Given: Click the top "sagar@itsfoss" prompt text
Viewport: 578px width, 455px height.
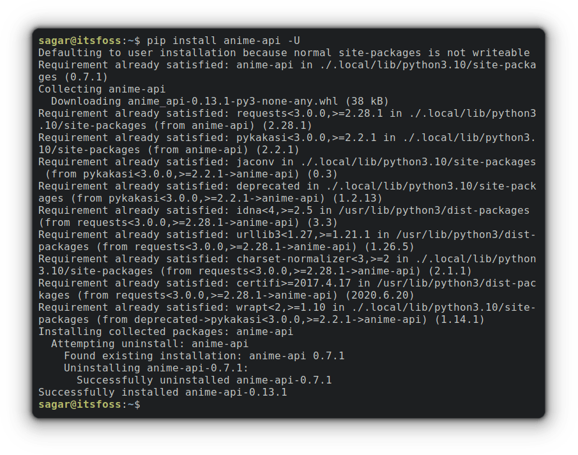Looking at the screenshot, I should pos(80,40).
